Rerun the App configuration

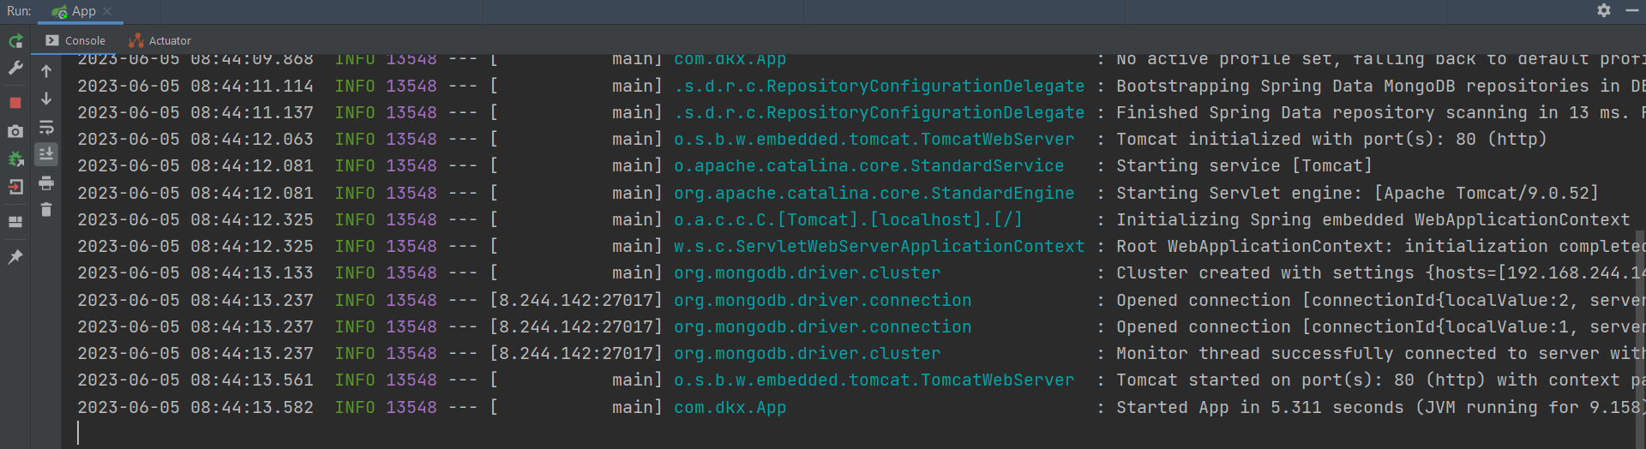15,41
